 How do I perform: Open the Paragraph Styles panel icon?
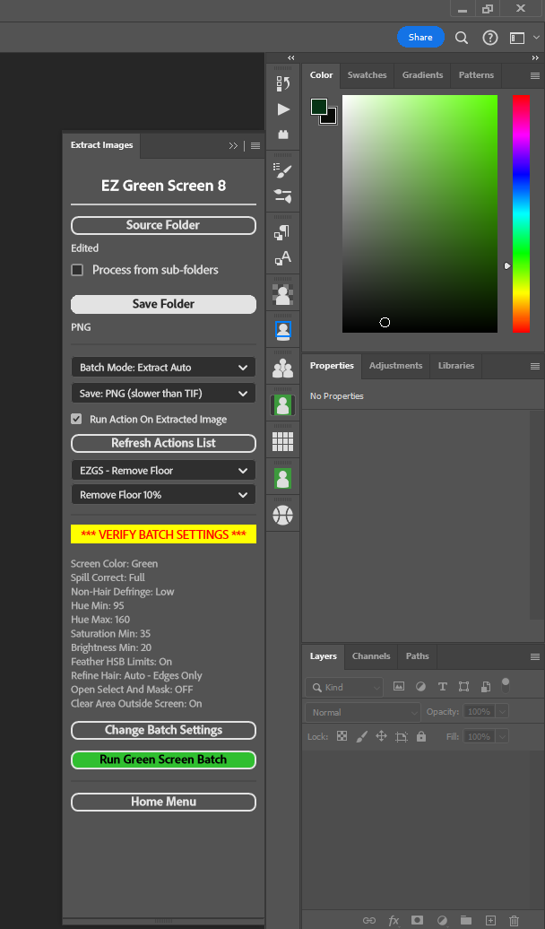point(283,232)
